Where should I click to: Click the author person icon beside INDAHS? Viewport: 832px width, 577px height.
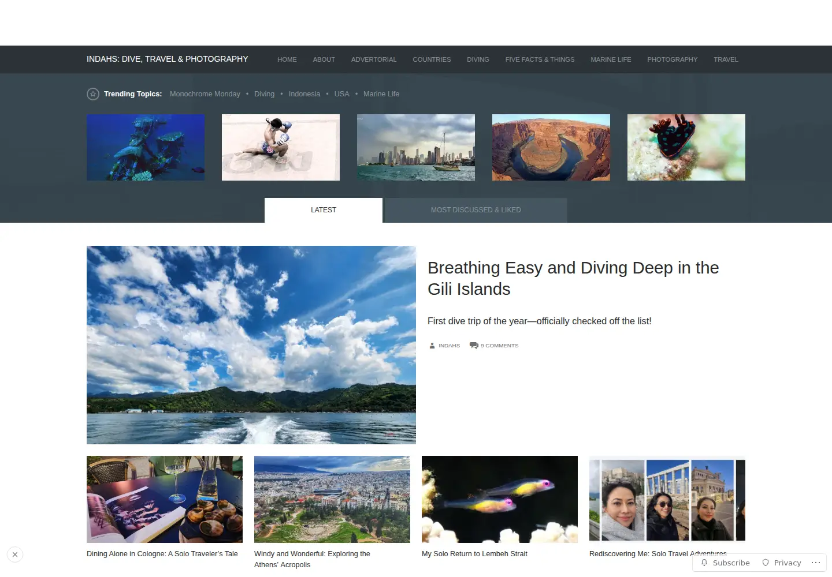click(x=432, y=346)
